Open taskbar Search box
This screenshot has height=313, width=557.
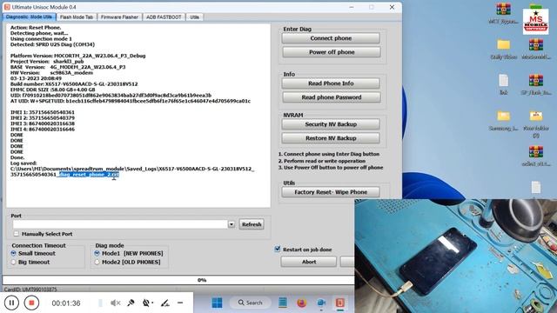(251, 303)
